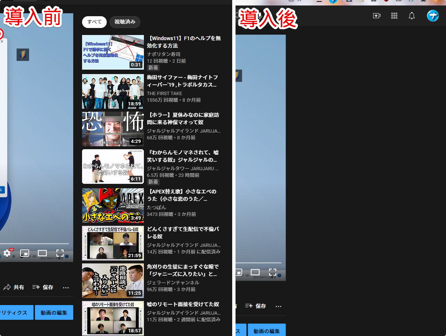Enter fullscreen in the 導入前 player
Screen dimensions: 446x336
click(x=60, y=253)
